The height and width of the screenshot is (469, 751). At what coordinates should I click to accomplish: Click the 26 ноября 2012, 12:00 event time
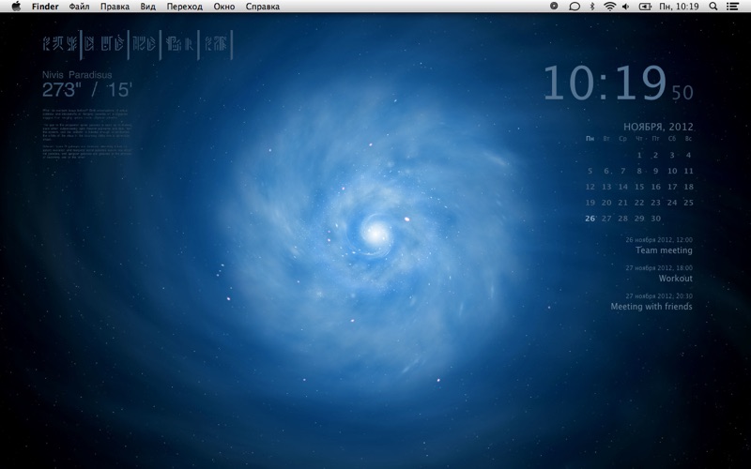tap(659, 240)
